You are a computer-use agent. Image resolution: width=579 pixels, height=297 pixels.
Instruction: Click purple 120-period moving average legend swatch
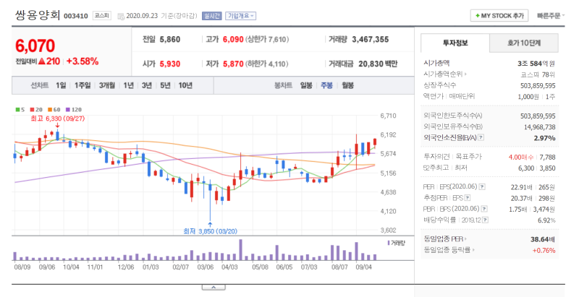(67, 110)
